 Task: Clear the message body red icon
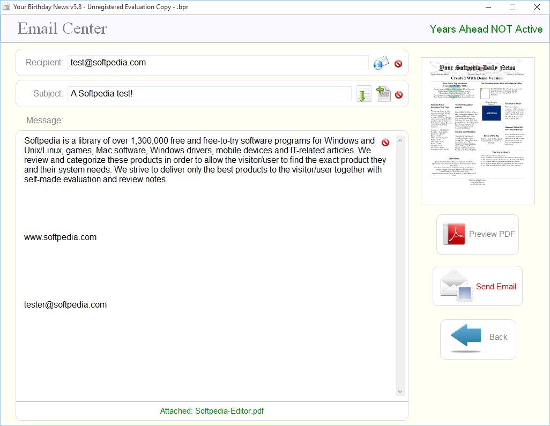[385, 143]
